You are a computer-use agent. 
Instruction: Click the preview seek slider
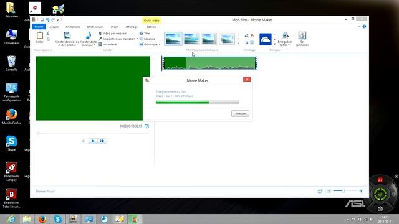pos(93,133)
